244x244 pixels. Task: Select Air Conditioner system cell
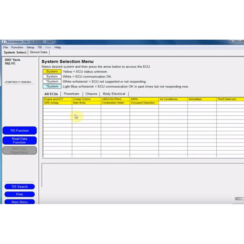click(173, 99)
